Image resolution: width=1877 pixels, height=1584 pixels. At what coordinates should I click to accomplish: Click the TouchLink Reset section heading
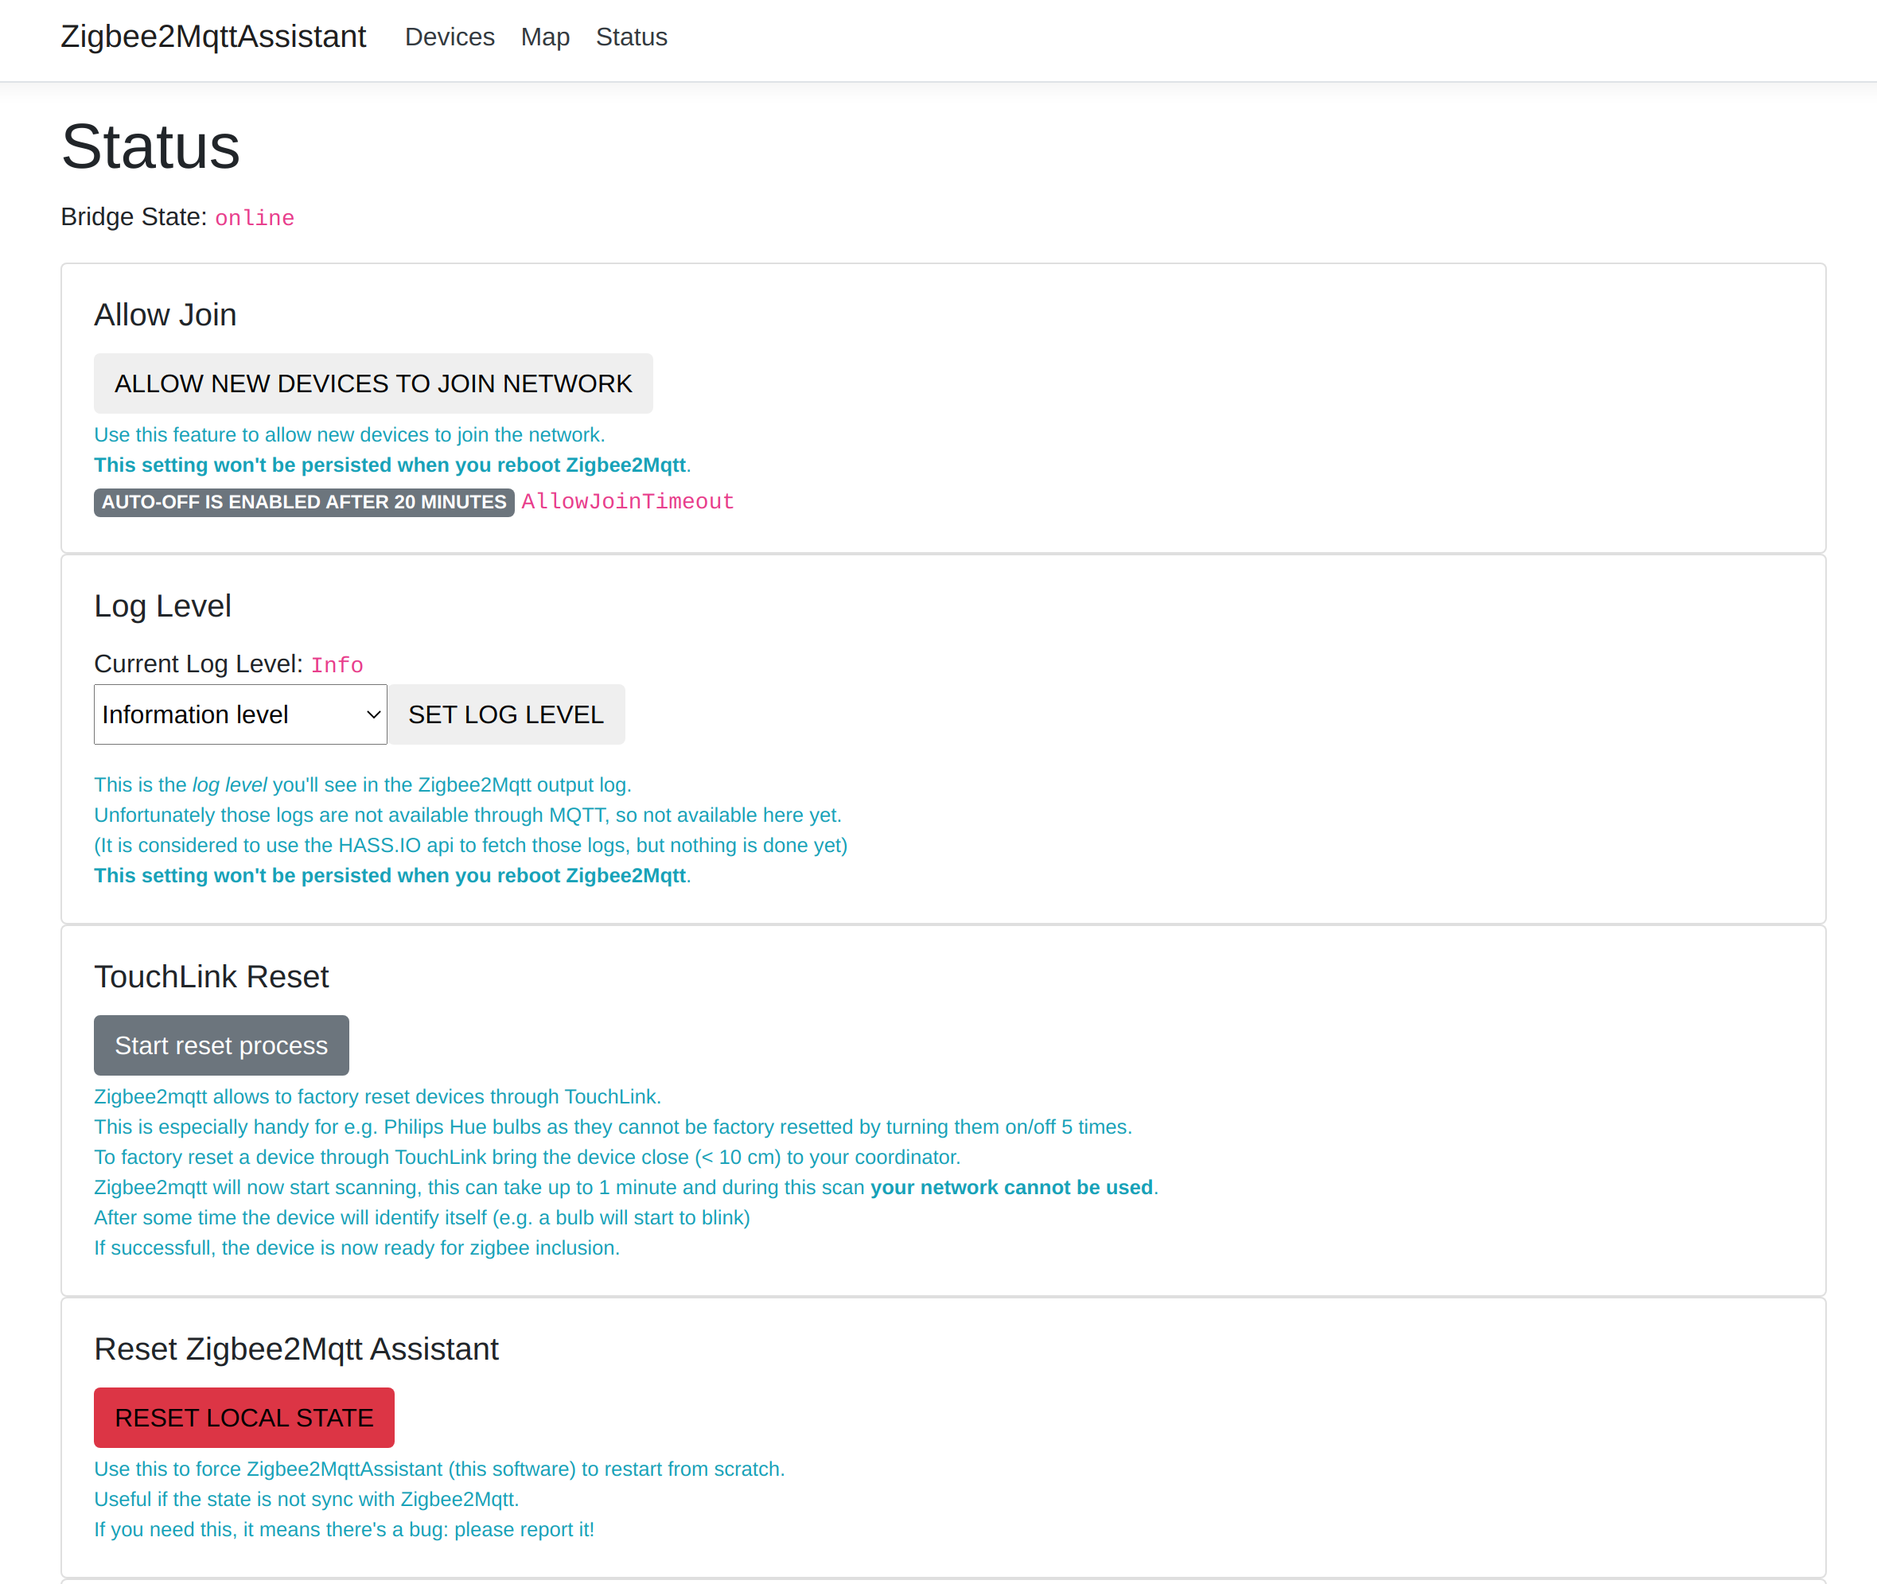[x=211, y=977]
